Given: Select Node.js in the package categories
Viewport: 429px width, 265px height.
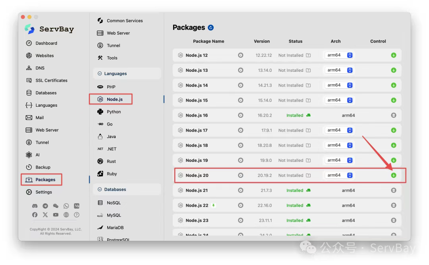Looking at the screenshot, I should tap(110, 99).
